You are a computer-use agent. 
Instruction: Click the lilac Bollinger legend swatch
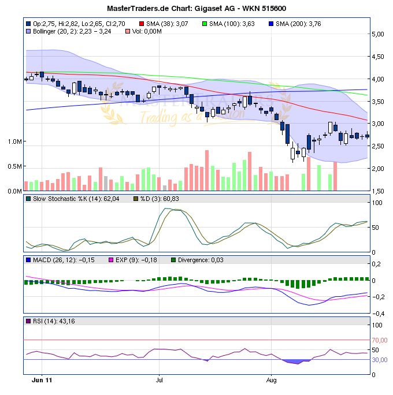(x=28, y=32)
